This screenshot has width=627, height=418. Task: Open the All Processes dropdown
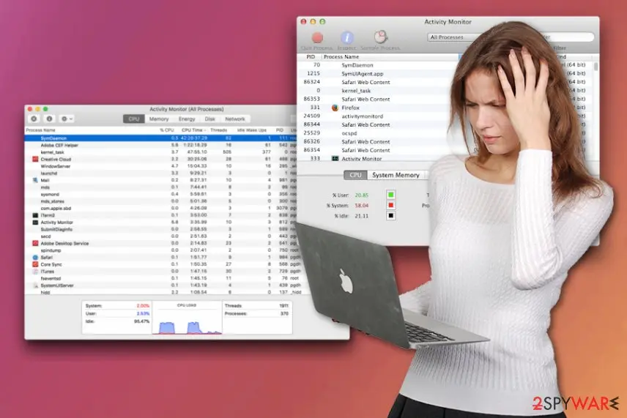452,37
